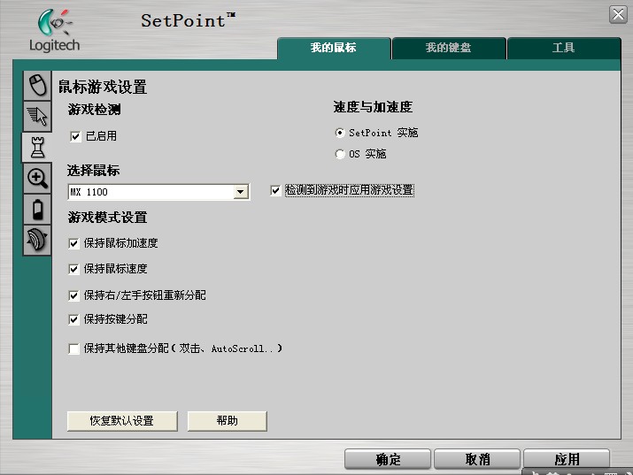Click the 鼠标游戏设置 heading text
This screenshot has width=633, height=475.
tap(103, 87)
